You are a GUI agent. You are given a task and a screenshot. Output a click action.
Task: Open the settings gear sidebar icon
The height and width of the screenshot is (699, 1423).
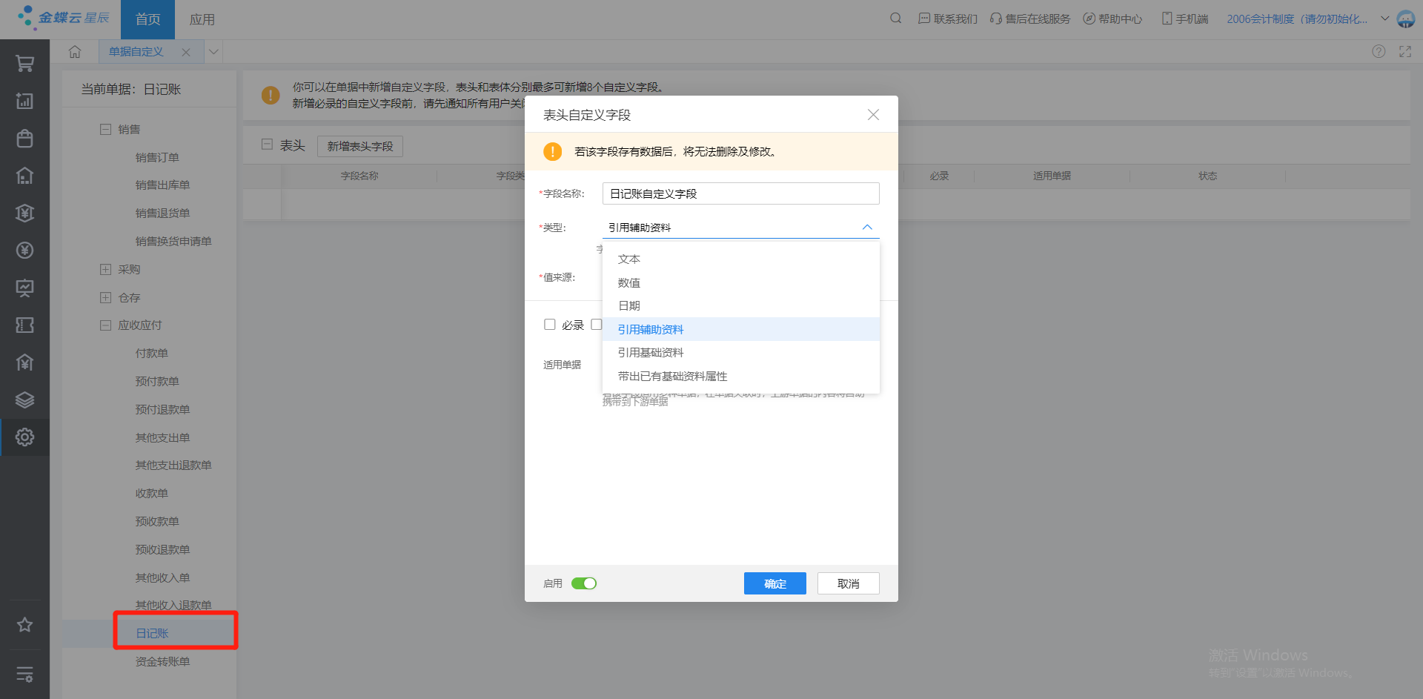click(x=24, y=437)
